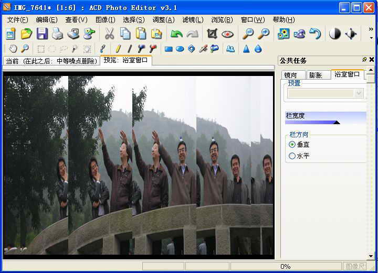Switch to the 镜向 tab
Screen dimensions: 378x273
click(290, 75)
